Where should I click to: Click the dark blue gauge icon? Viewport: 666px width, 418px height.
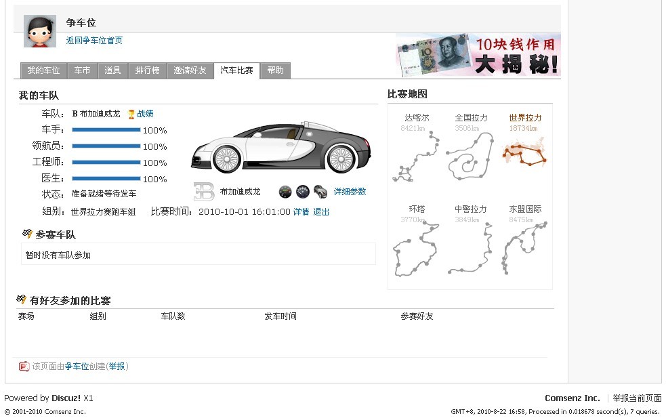click(303, 192)
